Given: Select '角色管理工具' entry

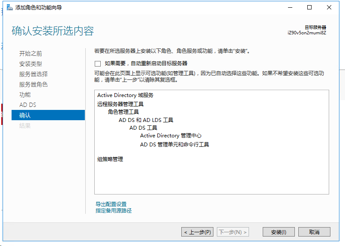Looking at the screenshot, I should (x=123, y=112).
